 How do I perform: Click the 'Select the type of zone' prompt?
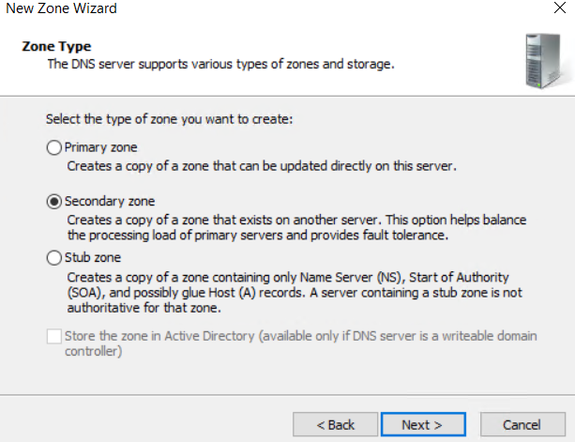pos(169,121)
